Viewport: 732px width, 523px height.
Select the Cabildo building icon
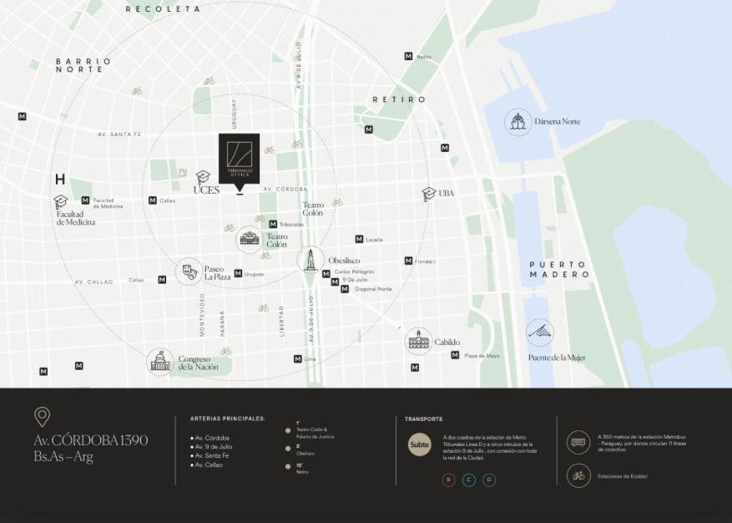(x=418, y=341)
